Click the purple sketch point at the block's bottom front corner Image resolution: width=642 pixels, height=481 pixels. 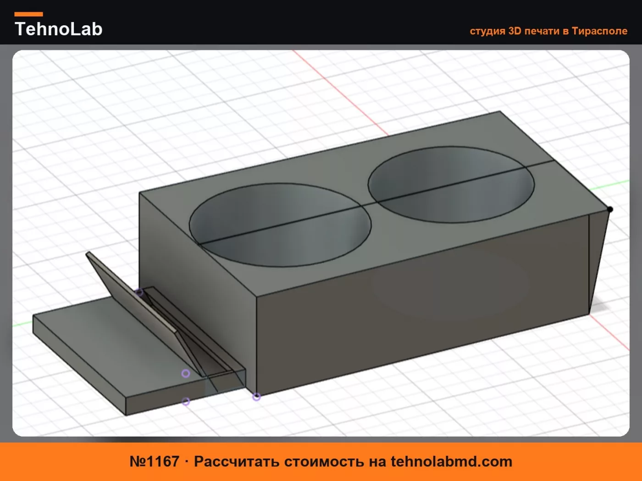256,397
